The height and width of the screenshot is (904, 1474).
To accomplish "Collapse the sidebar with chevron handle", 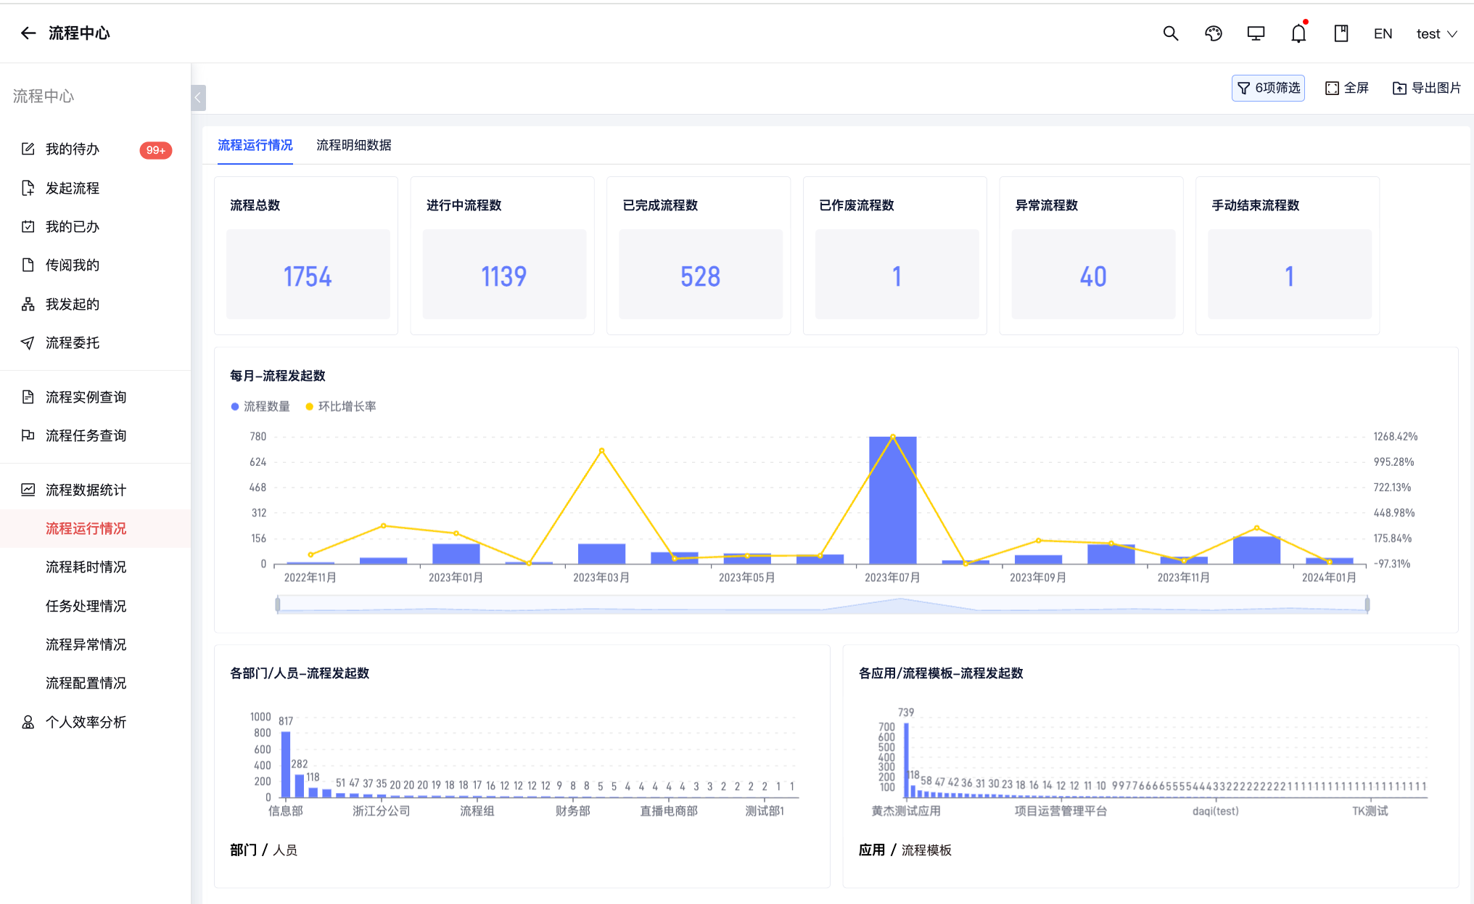I will tap(198, 98).
